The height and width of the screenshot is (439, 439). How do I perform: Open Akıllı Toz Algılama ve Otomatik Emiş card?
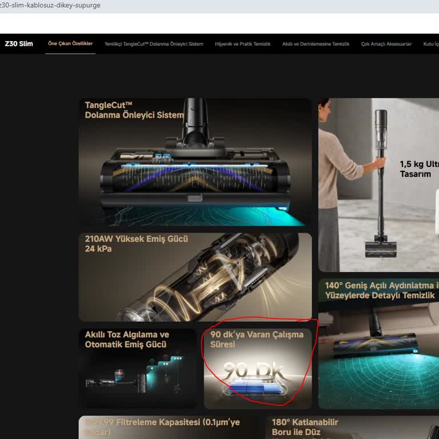[137, 369]
